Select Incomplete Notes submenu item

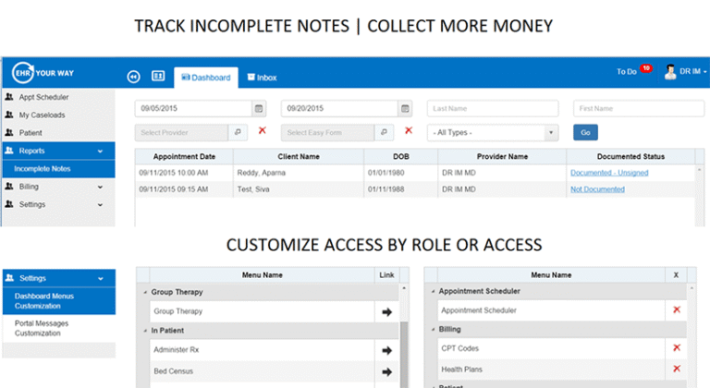(x=58, y=168)
